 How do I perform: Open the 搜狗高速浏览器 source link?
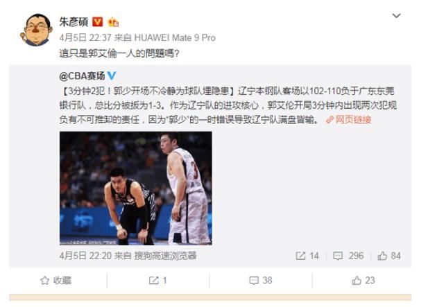click(x=165, y=256)
